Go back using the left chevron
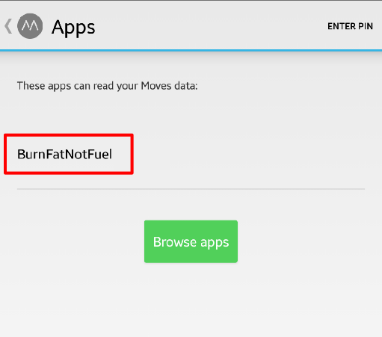Viewport: 382px width, 337px height. [8, 26]
